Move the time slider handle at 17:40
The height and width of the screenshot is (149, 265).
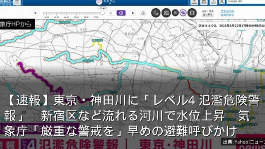(102, 13)
